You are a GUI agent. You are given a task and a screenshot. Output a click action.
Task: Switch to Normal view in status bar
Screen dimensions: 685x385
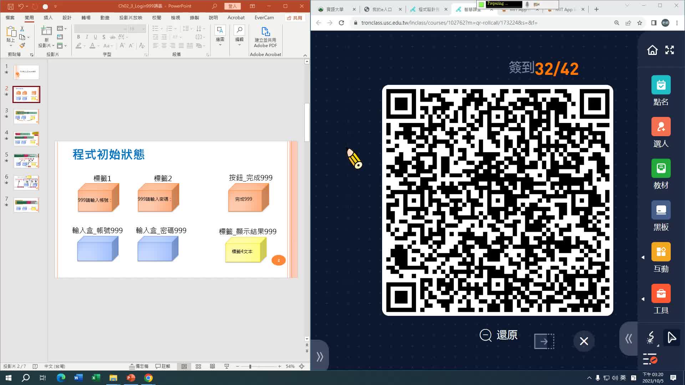click(184, 366)
